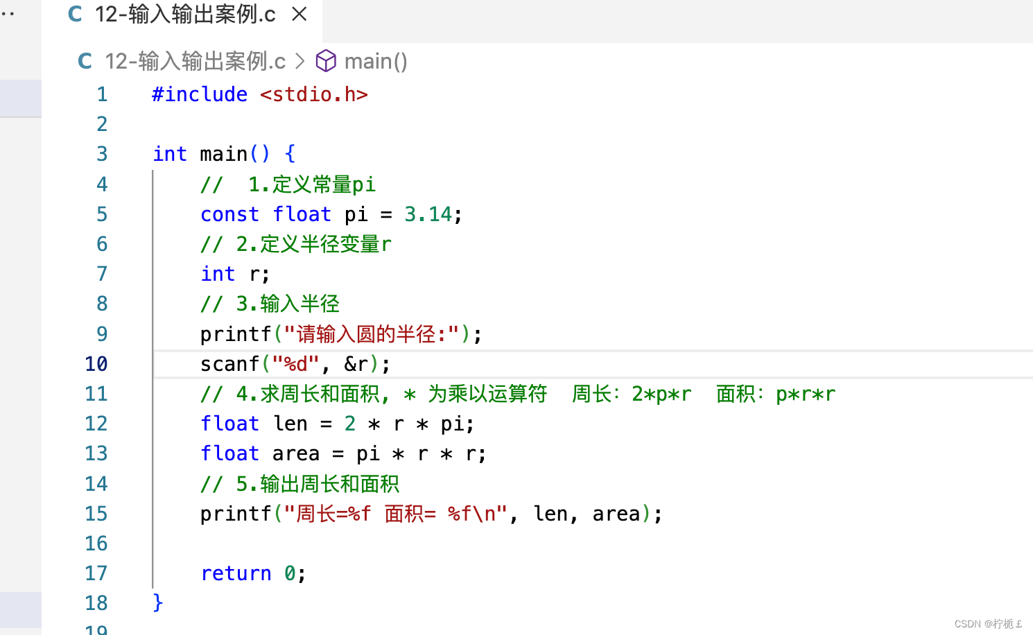Viewport: 1033px width, 635px height.
Task: Open the main() breadcrumb symbol
Action: coord(376,61)
